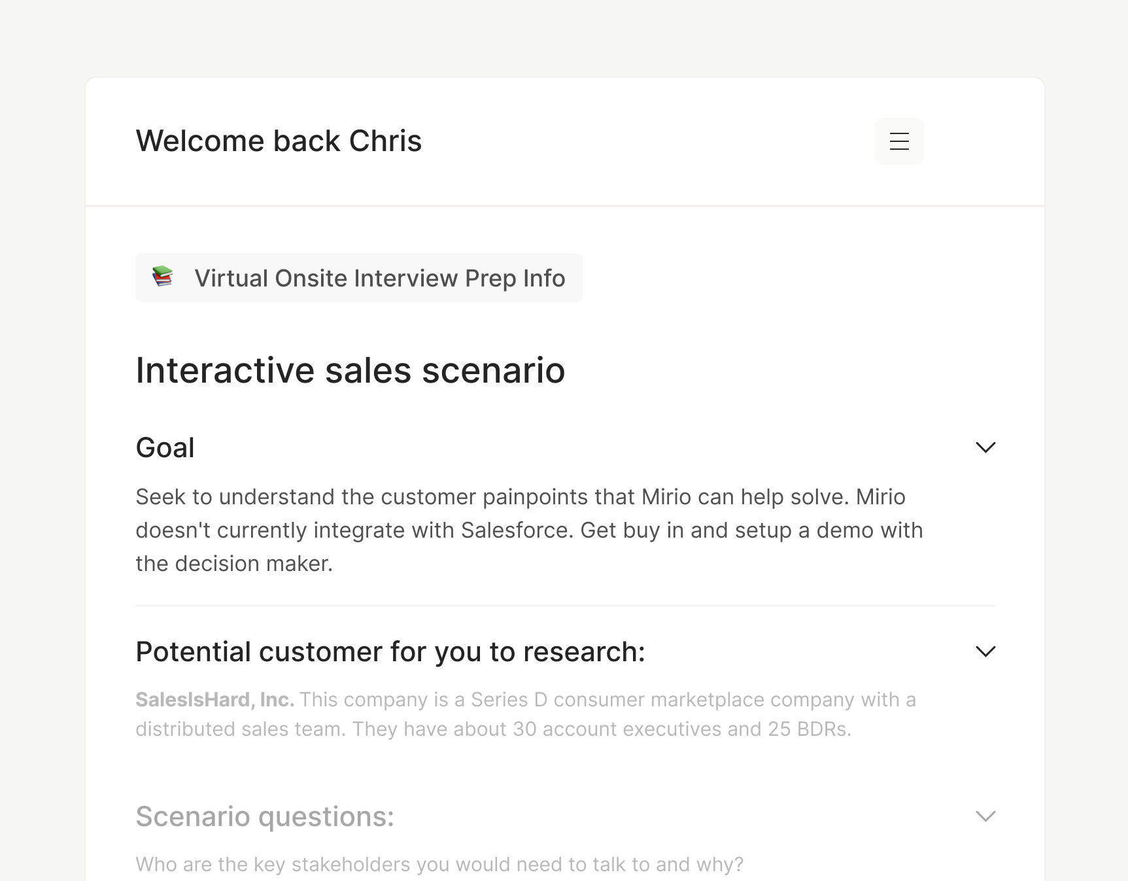Click the phrase 'distributed sales team'
Screen dimensions: 1128x881
240,729
